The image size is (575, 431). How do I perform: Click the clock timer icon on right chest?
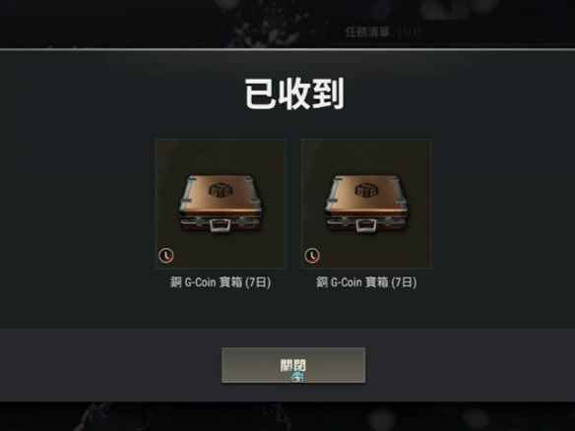pos(312,256)
